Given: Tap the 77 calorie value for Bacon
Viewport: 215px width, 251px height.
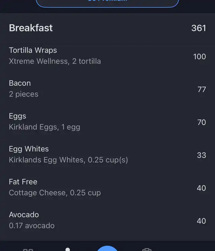Looking at the screenshot, I should (x=202, y=89).
